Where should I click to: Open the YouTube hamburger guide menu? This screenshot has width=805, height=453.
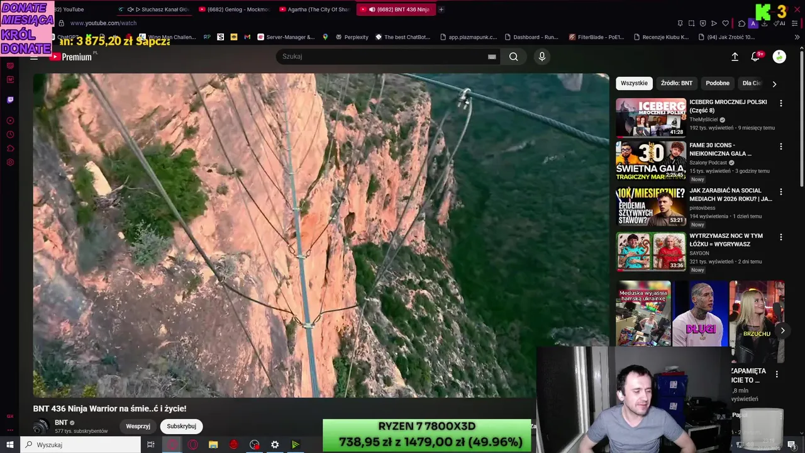34,57
